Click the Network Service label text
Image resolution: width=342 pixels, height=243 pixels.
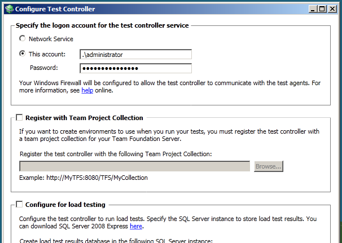(x=51, y=39)
